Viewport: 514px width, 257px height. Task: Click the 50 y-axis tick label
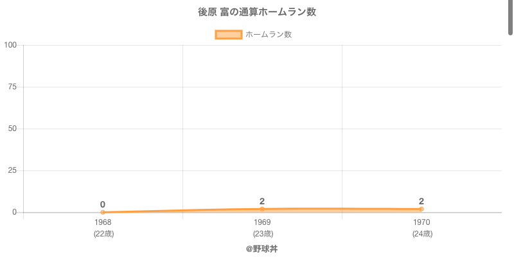click(x=12, y=128)
